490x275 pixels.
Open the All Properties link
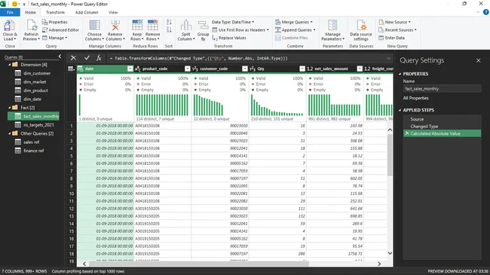pyautogui.click(x=415, y=98)
